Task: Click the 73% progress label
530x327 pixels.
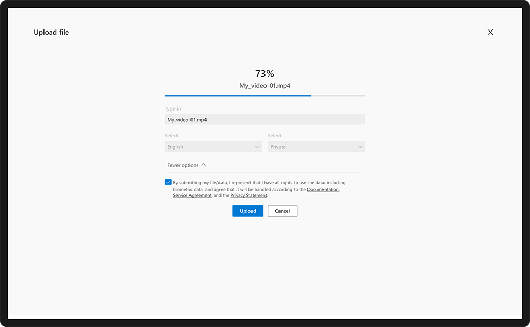Action: click(264, 73)
